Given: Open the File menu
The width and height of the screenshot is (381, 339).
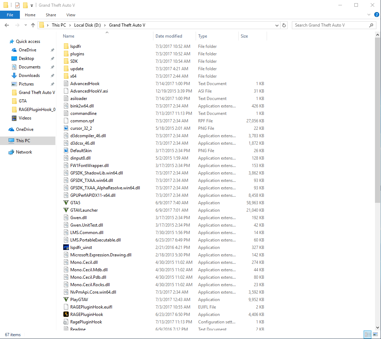Looking at the screenshot, I should tap(10, 15).
